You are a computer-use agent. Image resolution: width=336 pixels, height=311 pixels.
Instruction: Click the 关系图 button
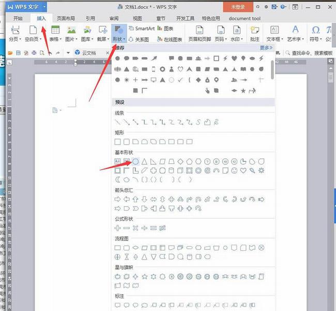139,39
